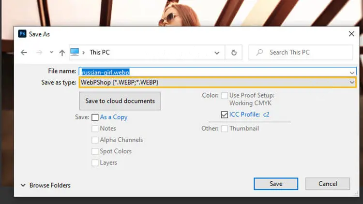Open the File name dropdown arrow

click(352, 73)
